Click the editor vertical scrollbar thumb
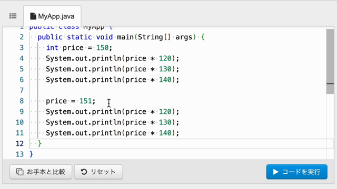The height and width of the screenshot is (189, 337). 330,61
